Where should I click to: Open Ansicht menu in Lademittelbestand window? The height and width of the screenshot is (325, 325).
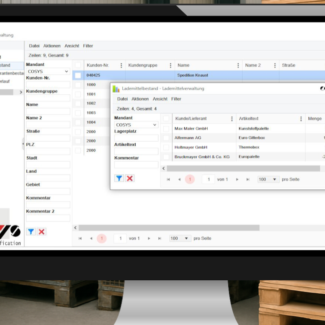(x=160, y=99)
